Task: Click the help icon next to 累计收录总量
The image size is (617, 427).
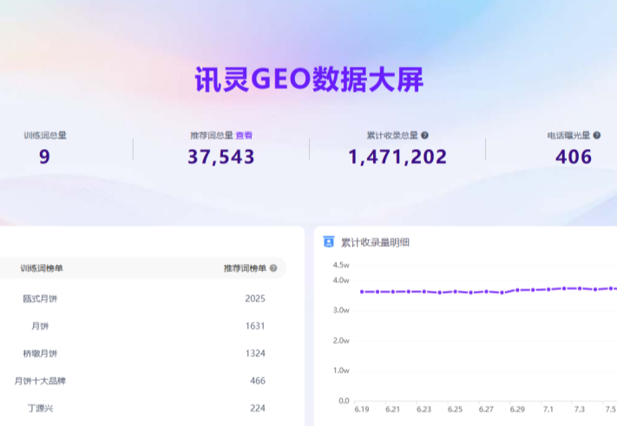Action: click(424, 135)
